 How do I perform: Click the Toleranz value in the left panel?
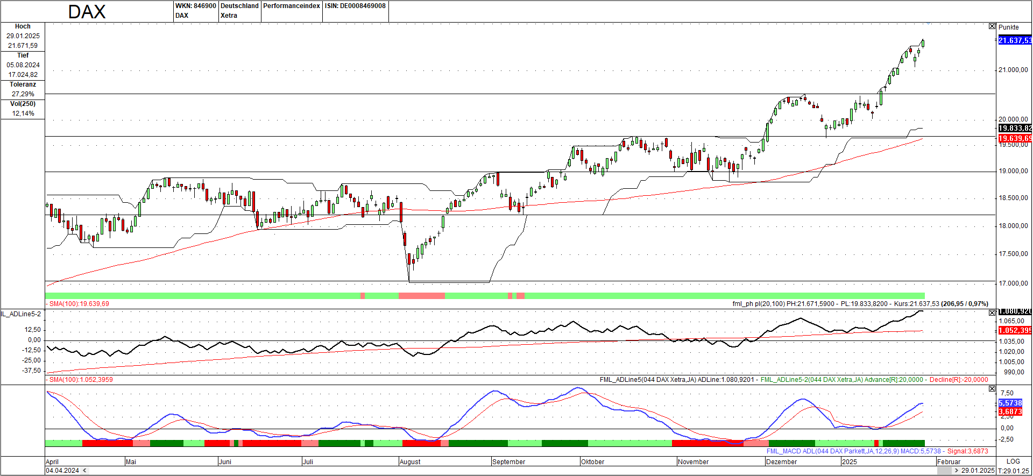23,94
